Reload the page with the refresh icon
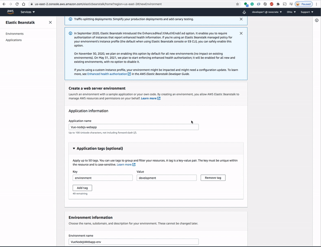Image resolution: width=321 pixels, height=247 pixels. (x=17, y=4)
